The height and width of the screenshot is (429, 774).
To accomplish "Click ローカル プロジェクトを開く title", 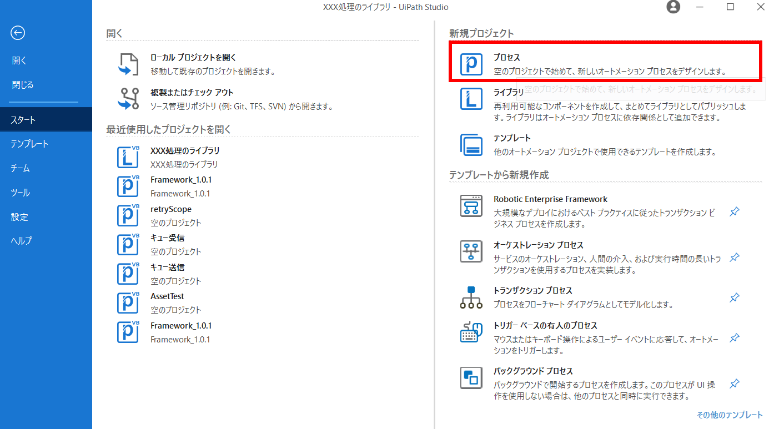I will tap(194, 57).
